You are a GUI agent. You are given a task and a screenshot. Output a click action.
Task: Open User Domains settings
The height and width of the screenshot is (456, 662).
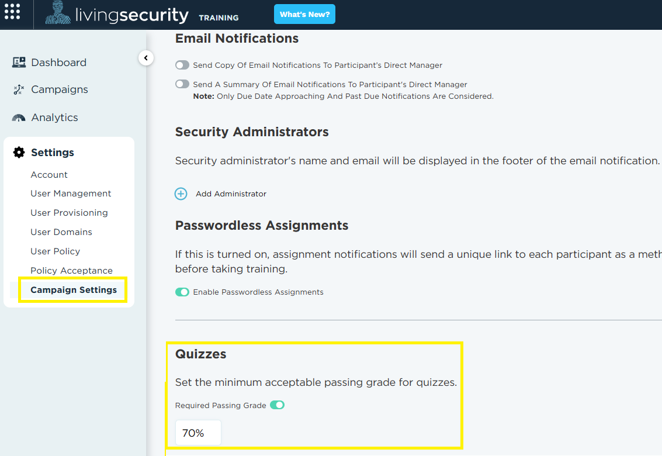point(61,232)
